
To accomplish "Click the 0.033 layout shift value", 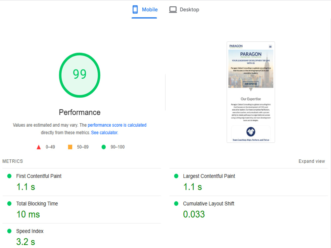I will 194,215.
